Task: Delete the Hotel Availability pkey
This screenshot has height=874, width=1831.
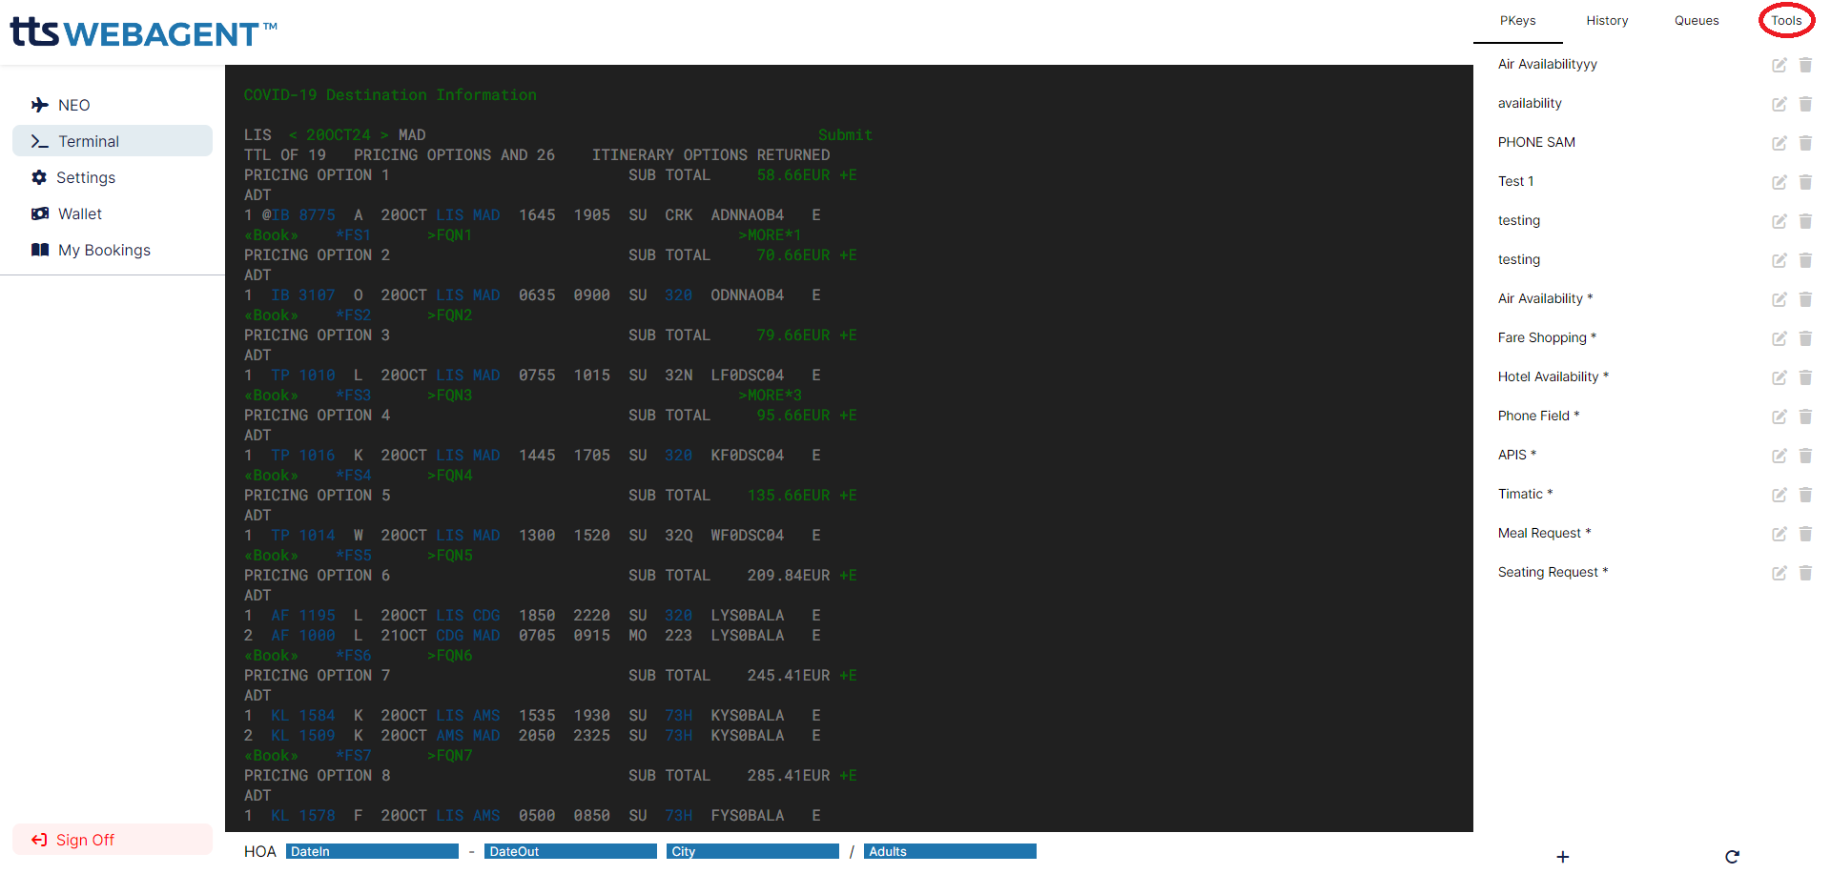Action: [1805, 377]
